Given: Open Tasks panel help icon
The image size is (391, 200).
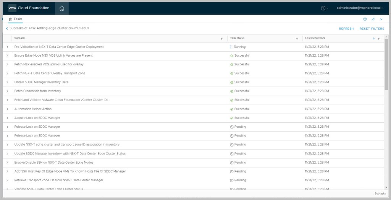Looking at the screenshot, I should pos(365,19).
